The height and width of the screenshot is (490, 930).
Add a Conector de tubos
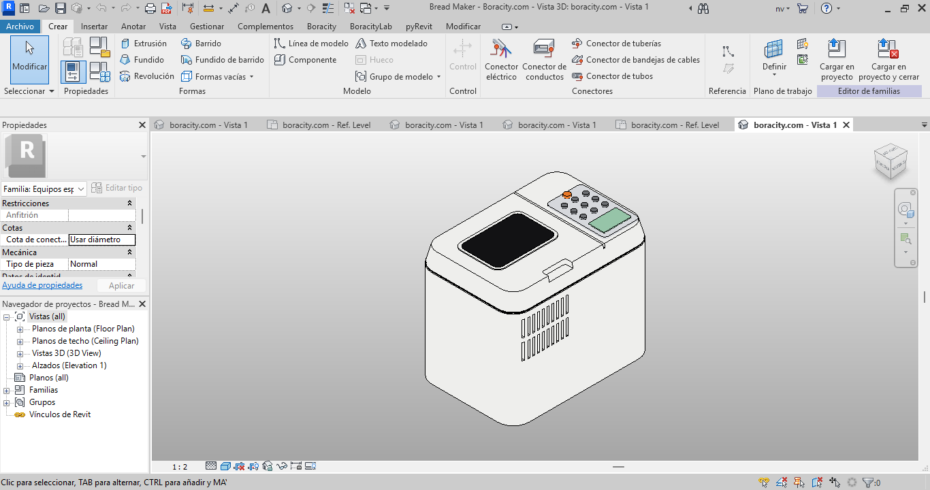[612, 76]
